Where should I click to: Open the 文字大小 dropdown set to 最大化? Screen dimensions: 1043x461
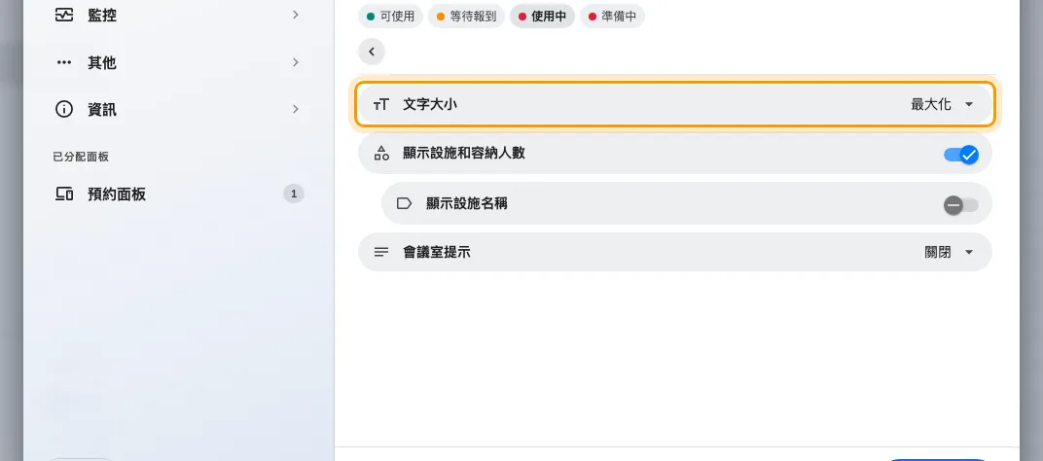pos(675,104)
